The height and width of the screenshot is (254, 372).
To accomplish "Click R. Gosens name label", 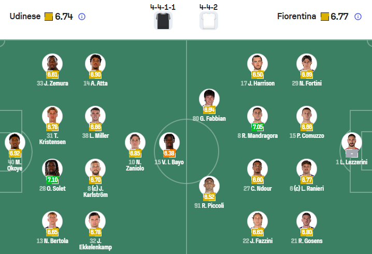I will click(x=306, y=241).
